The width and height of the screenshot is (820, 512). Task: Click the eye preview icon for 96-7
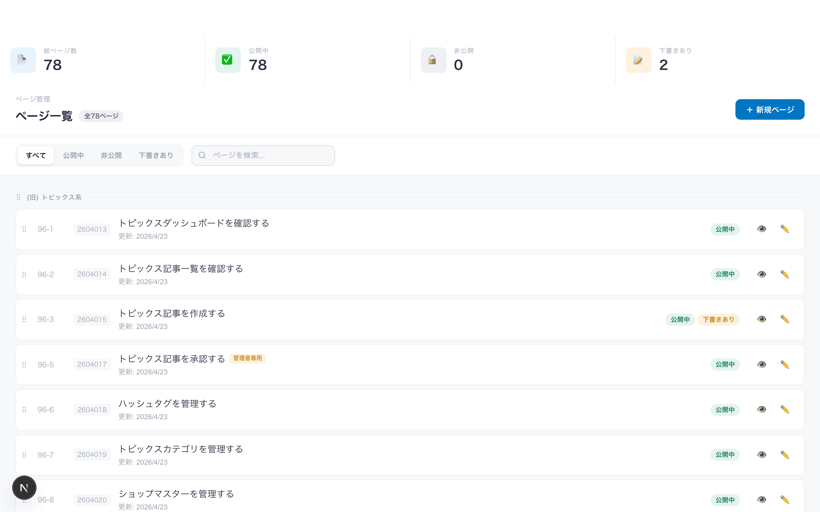pyautogui.click(x=761, y=455)
